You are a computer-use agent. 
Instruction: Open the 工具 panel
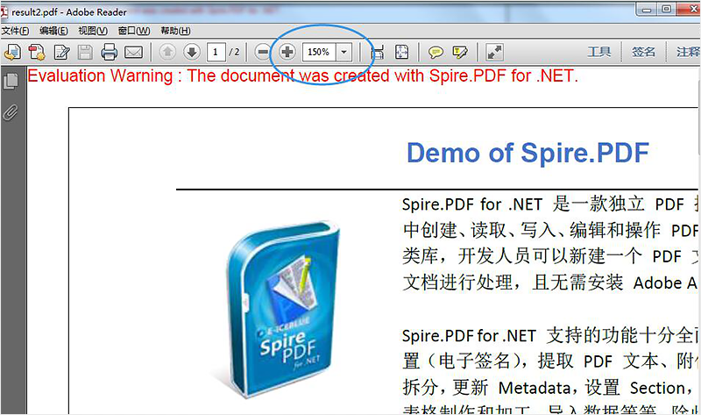[599, 52]
